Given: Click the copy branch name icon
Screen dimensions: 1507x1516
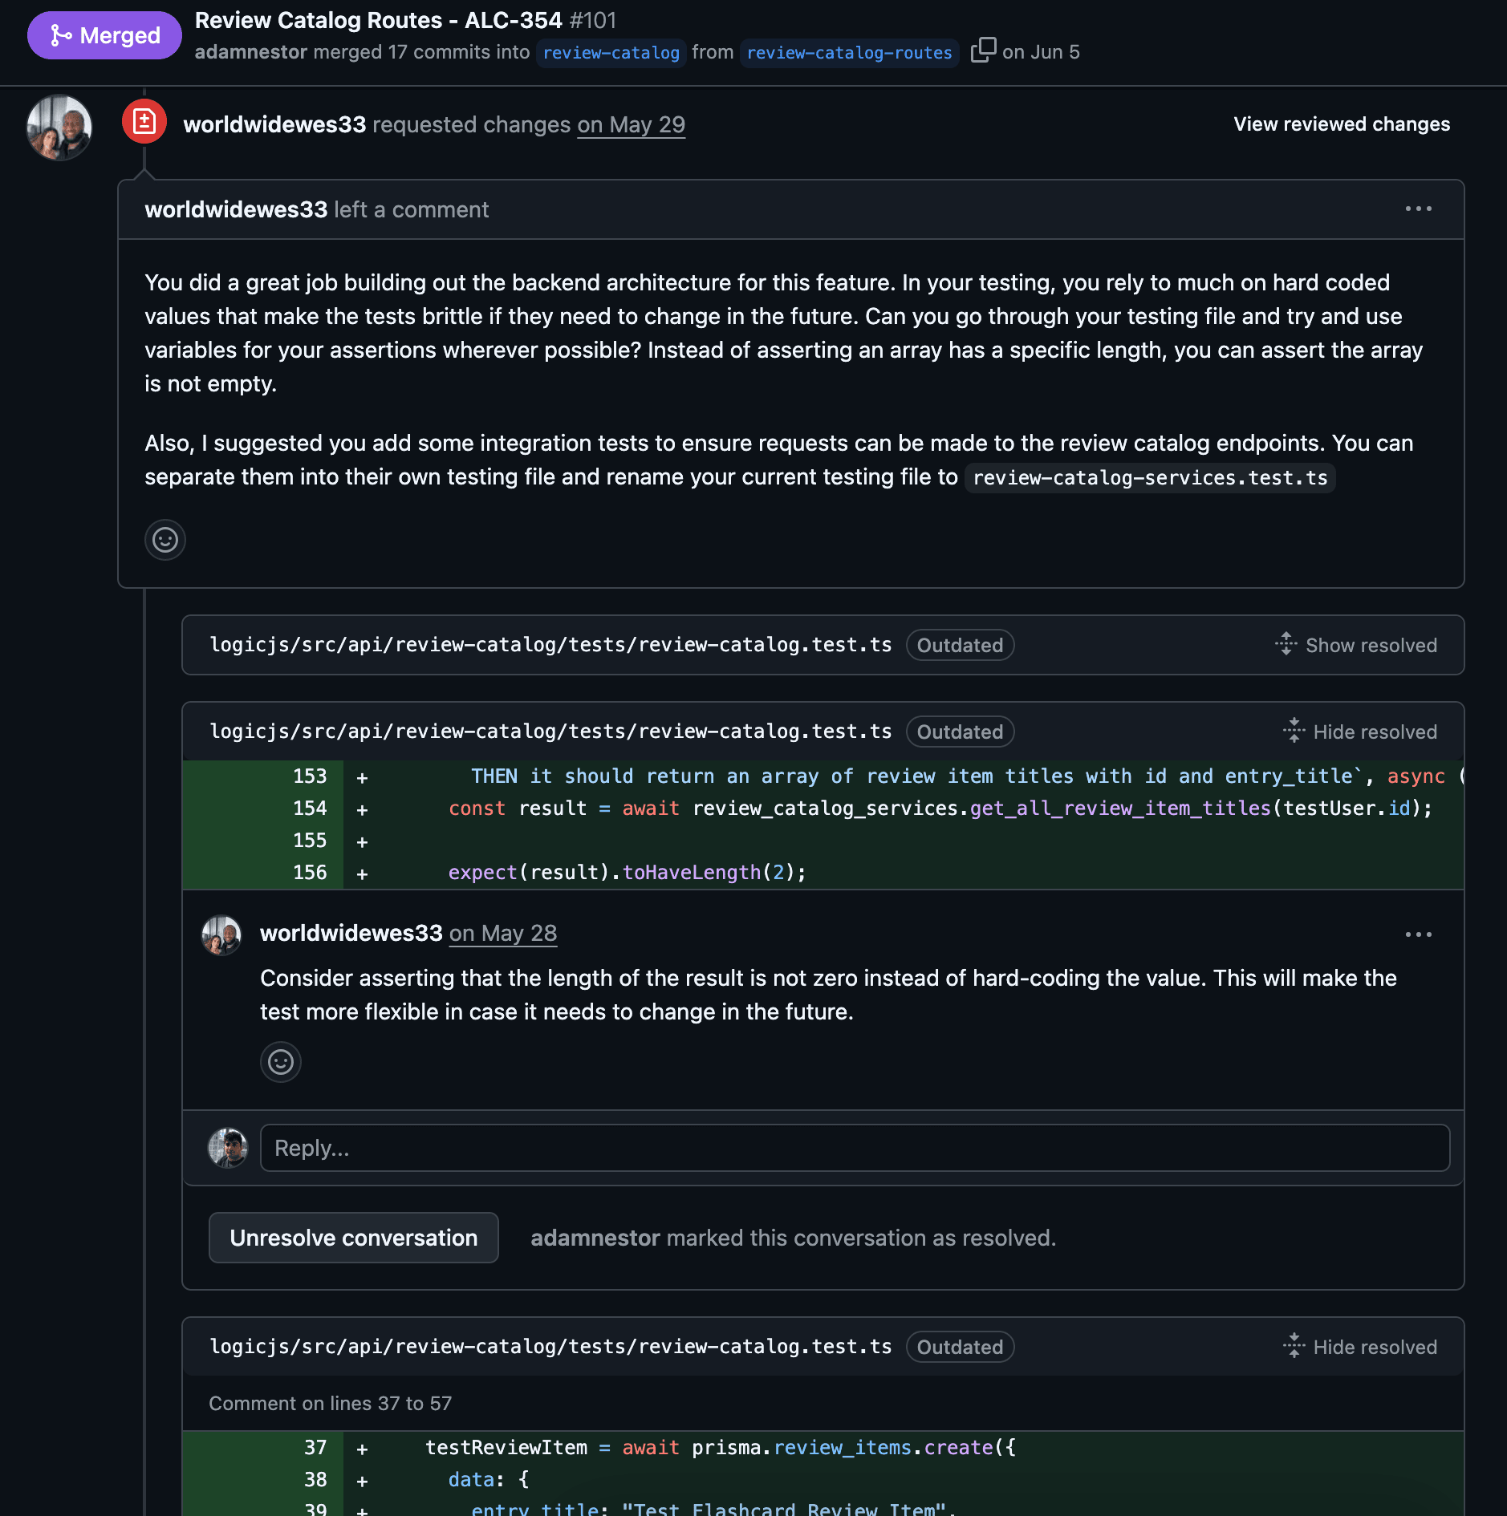Looking at the screenshot, I should (983, 51).
